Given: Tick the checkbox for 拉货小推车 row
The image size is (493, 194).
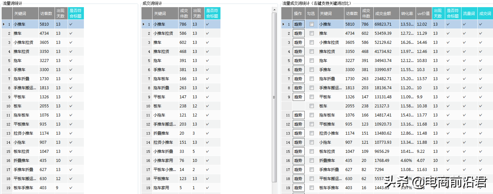Looking at the screenshot, I should pos(312,133).
